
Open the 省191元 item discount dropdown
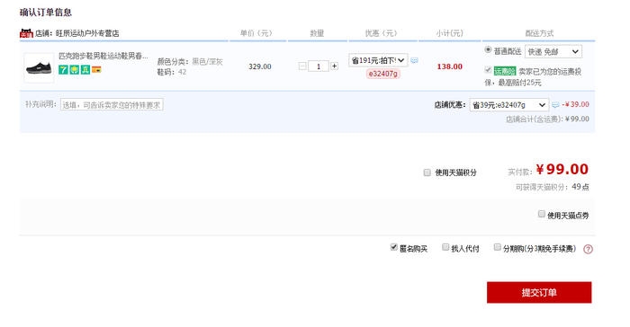coord(378,60)
